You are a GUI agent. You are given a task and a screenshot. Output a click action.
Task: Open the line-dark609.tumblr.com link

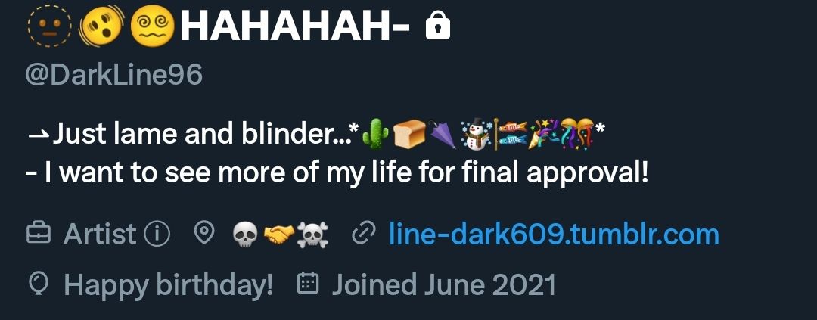pos(554,235)
